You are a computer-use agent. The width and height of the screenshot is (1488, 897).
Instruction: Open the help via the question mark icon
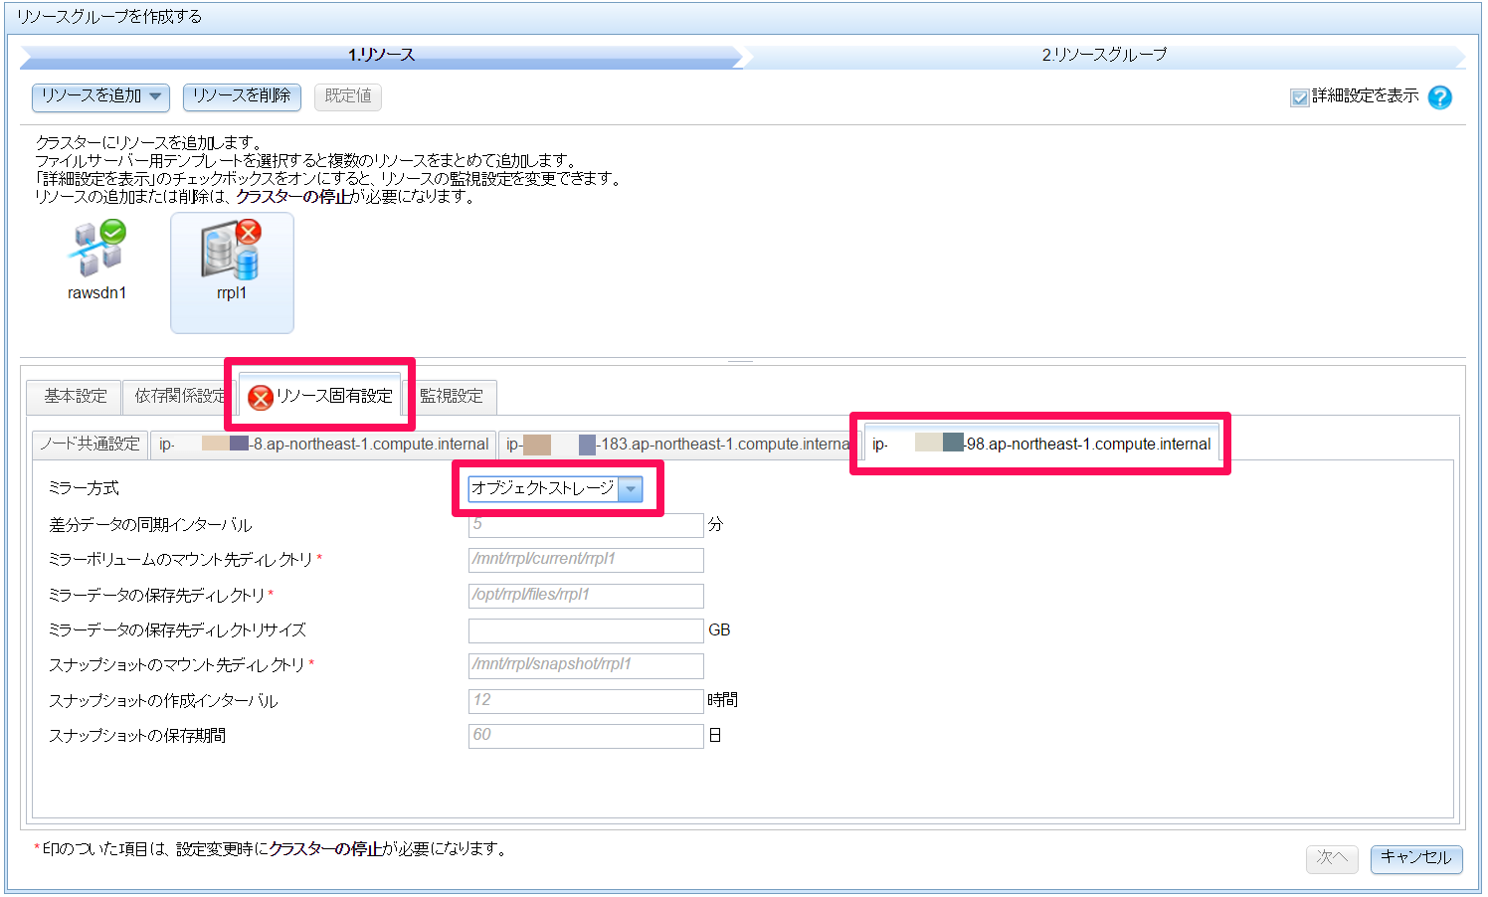coord(1440,97)
